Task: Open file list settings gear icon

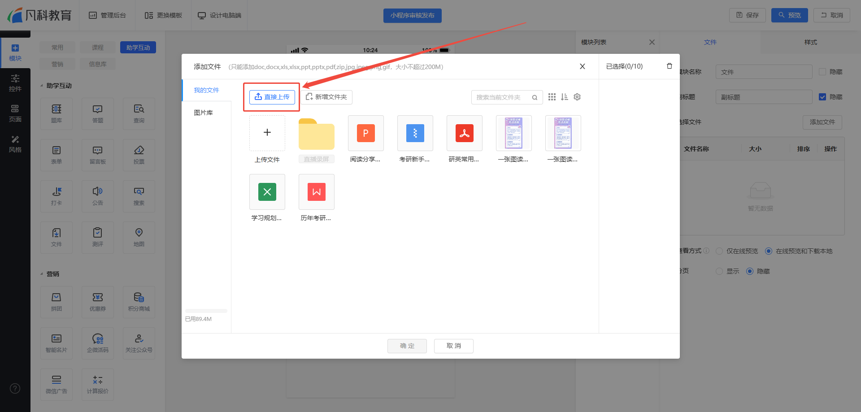Action: (x=577, y=97)
